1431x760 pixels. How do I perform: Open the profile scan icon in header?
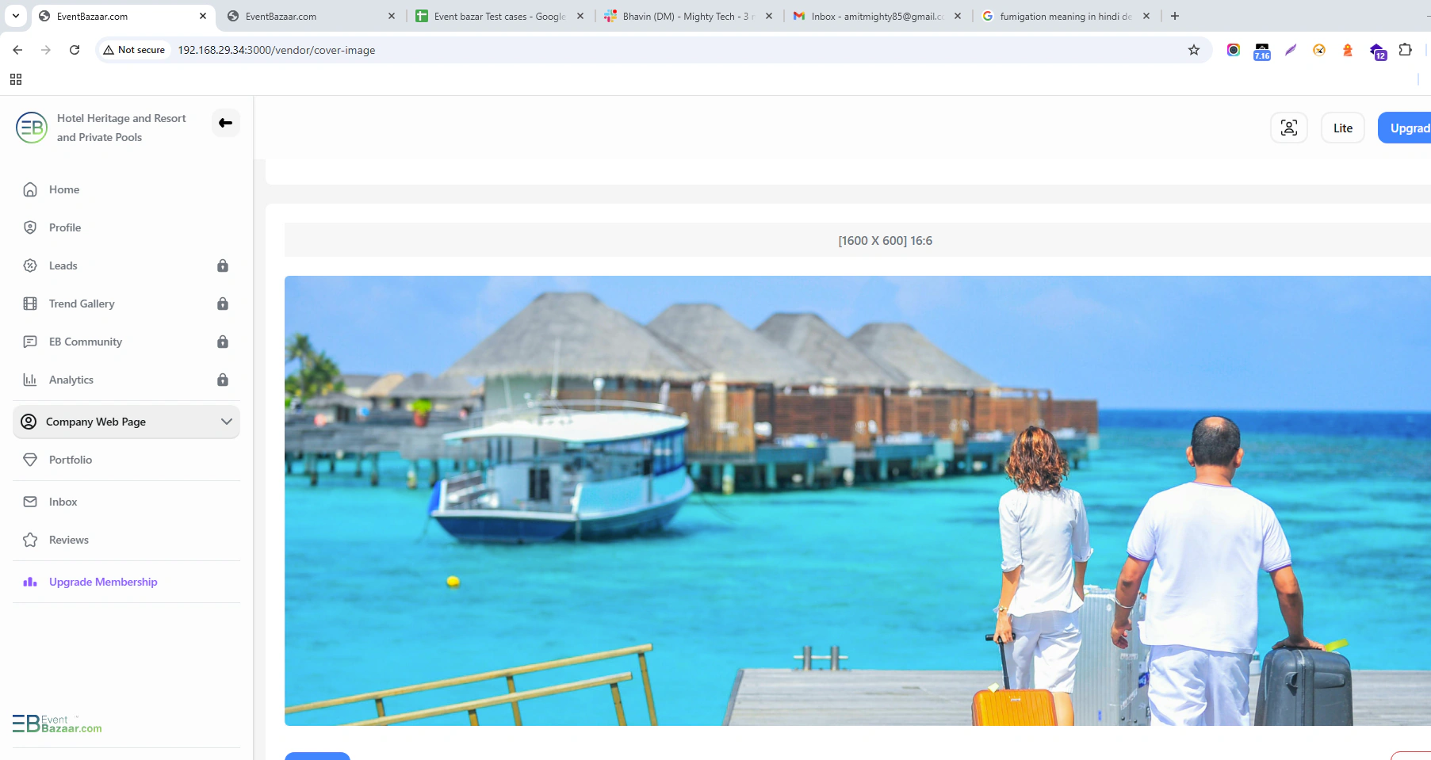(x=1288, y=128)
